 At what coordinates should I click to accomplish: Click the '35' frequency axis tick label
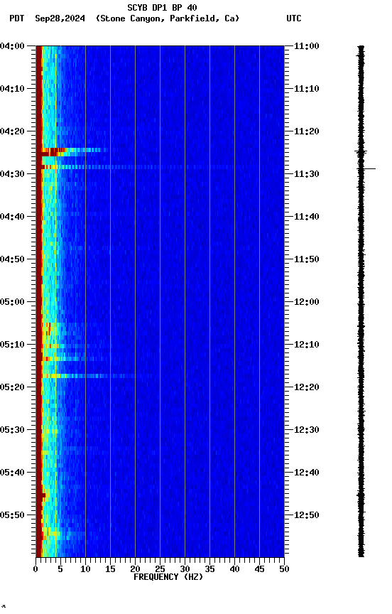point(209,569)
